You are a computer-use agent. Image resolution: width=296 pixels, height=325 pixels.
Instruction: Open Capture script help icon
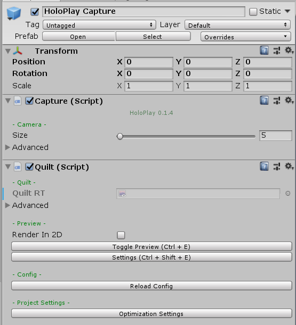(264, 101)
